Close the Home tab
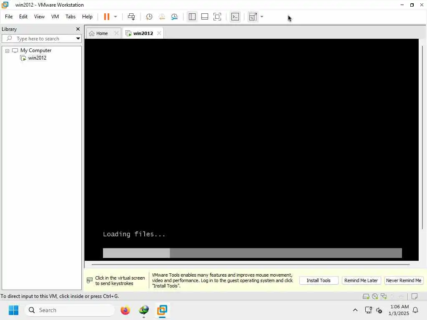The width and height of the screenshot is (427, 320). coord(116,33)
